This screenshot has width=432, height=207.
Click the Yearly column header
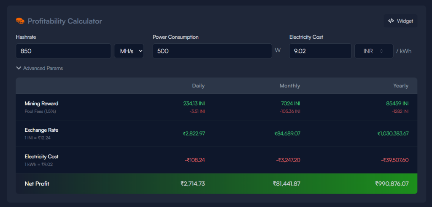[400, 86]
